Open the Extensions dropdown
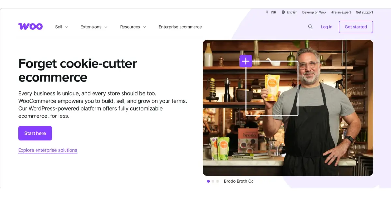The image size is (391, 205). click(x=94, y=27)
